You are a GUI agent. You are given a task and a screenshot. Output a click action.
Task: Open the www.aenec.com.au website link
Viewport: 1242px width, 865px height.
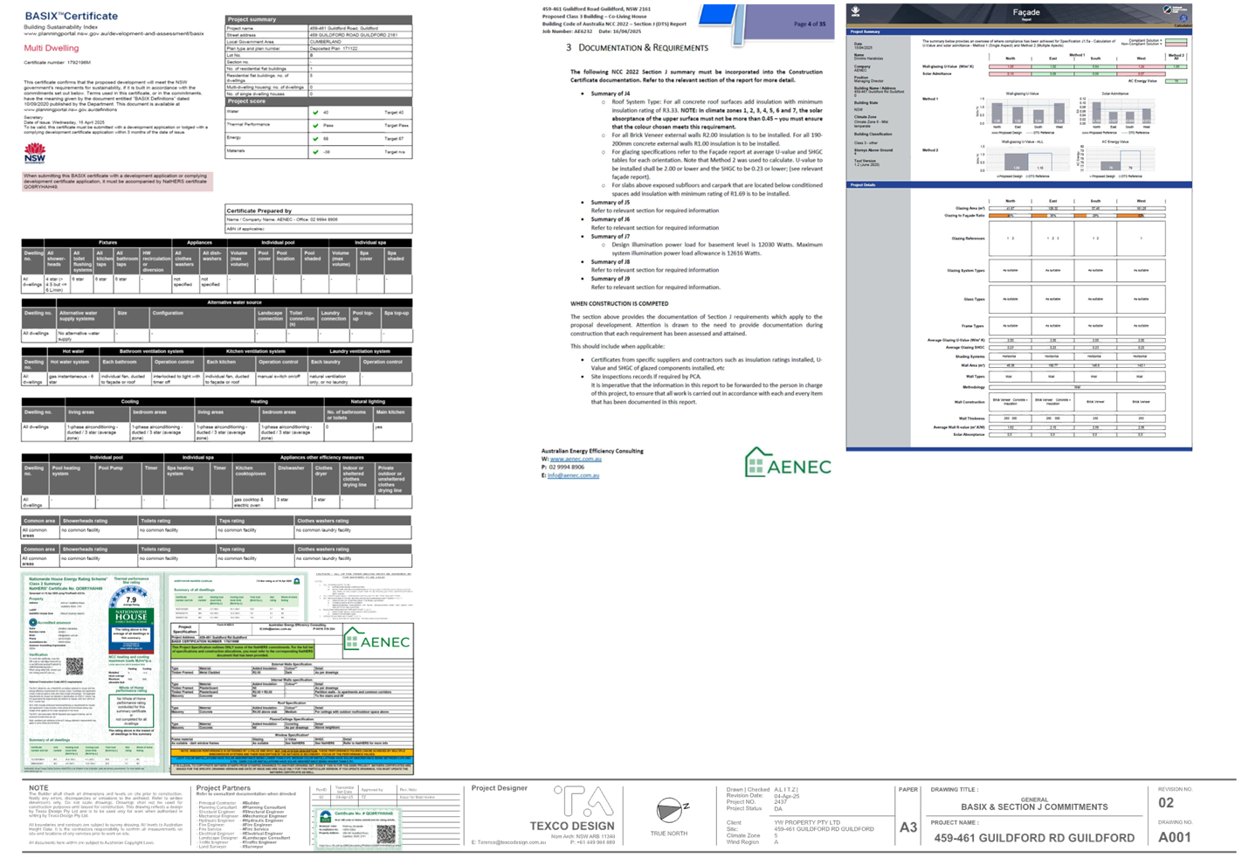click(576, 459)
